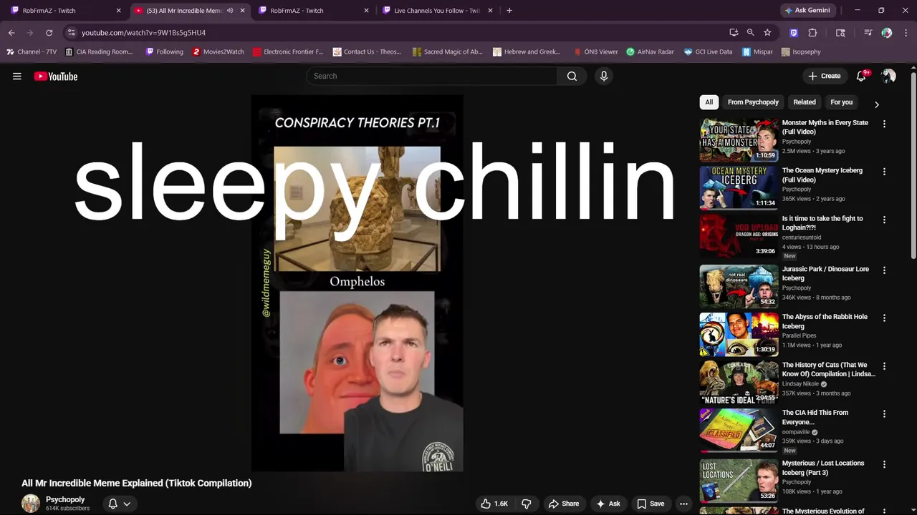Go back in browser history
Image resolution: width=917 pixels, height=515 pixels.
point(11,32)
